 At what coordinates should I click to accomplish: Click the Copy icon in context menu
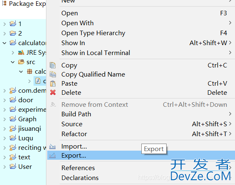(53, 65)
